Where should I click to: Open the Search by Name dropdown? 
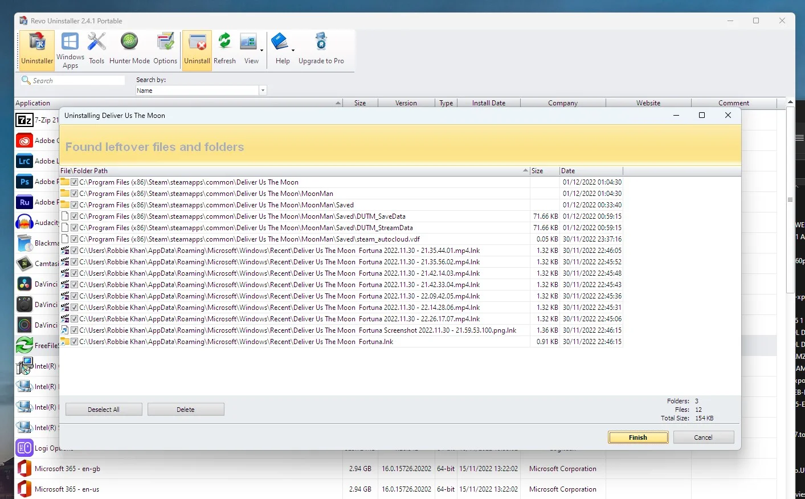click(x=263, y=91)
